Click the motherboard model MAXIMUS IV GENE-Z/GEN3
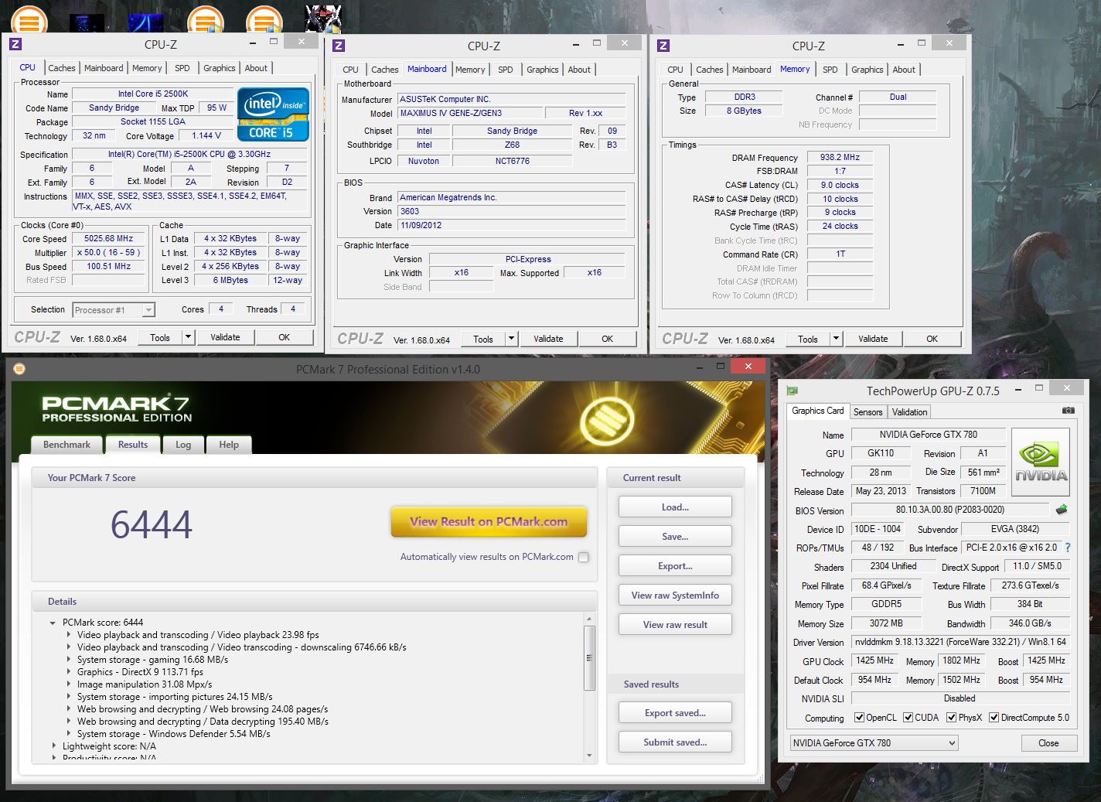1101x802 pixels. [470, 113]
